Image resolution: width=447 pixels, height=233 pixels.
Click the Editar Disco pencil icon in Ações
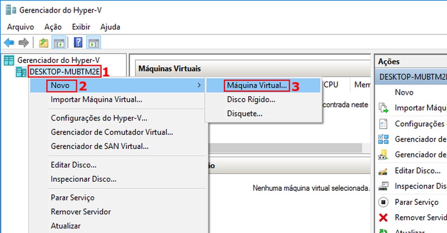click(383, 171)
